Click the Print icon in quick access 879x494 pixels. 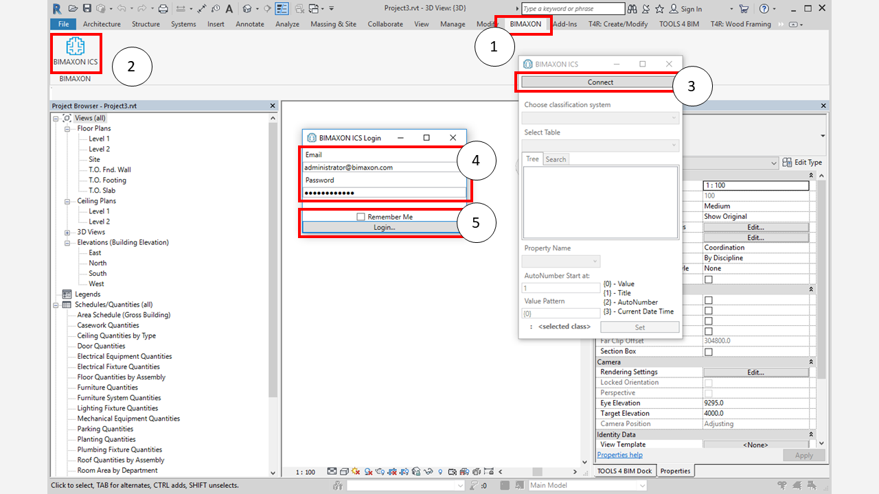163,8
